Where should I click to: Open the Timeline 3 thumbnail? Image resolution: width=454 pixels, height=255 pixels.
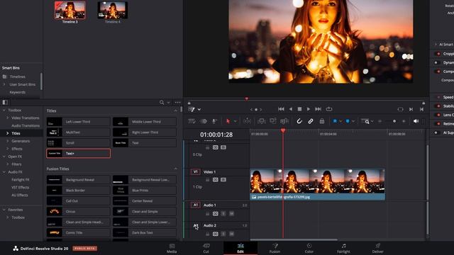pyautogui.click(x=70, y=11)
